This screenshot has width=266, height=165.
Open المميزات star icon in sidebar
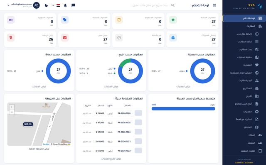257,112
